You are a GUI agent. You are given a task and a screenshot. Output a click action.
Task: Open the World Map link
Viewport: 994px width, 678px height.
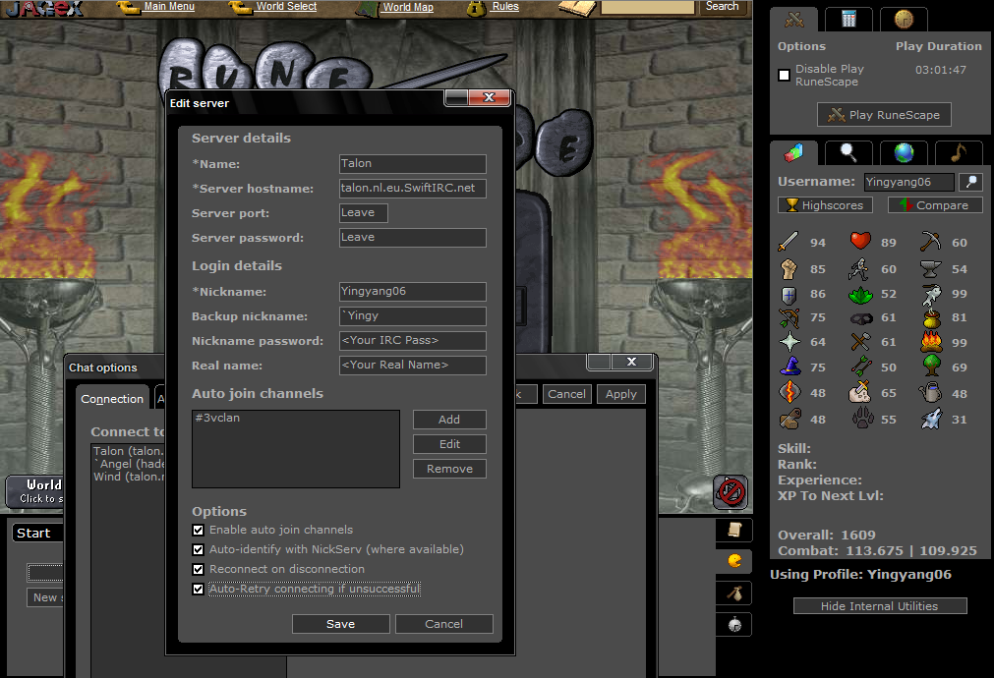click(x=408, y=7)
